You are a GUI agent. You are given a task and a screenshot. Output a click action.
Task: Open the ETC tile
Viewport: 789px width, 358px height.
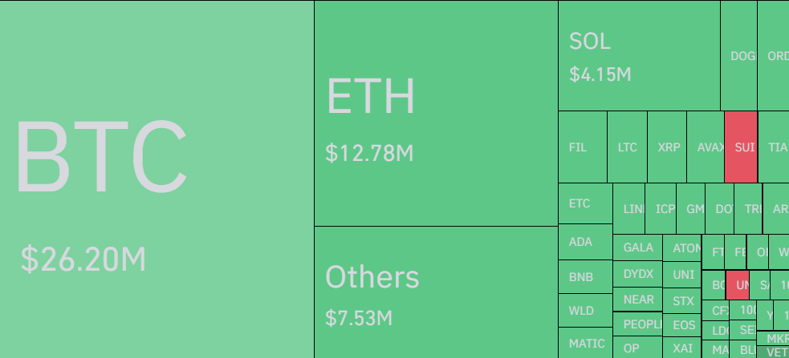(584, 203)
